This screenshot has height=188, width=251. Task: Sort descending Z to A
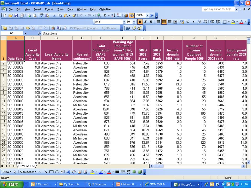click(119, 15)
